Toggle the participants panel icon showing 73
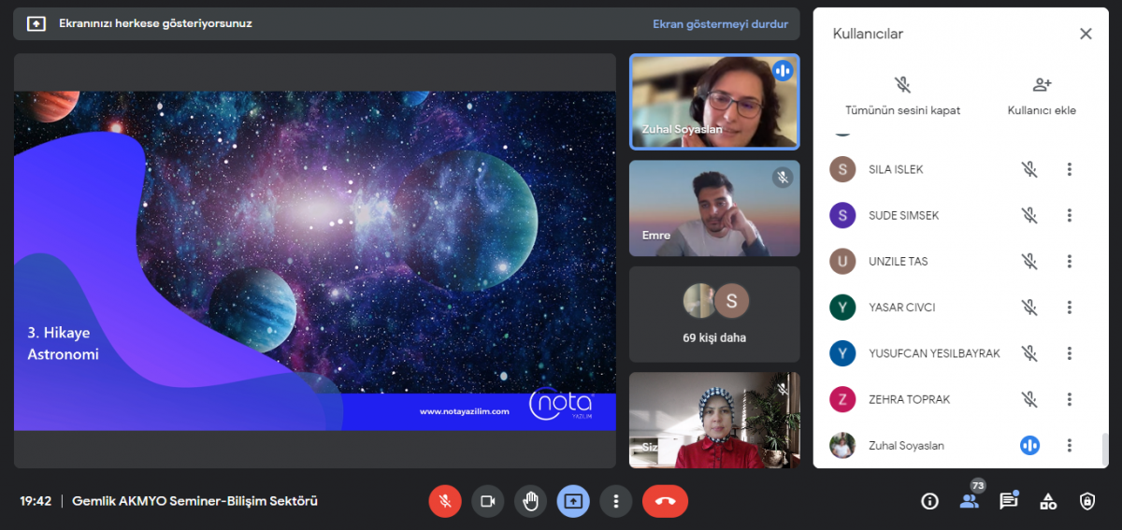Viewport: 1122px width, 530px height. 970,499
